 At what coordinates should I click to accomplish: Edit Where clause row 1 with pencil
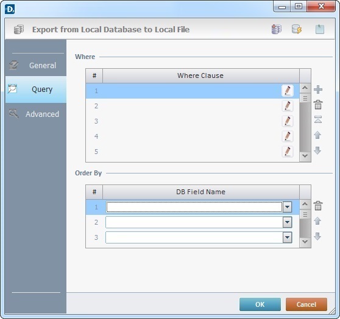click(x=288, y=91)
